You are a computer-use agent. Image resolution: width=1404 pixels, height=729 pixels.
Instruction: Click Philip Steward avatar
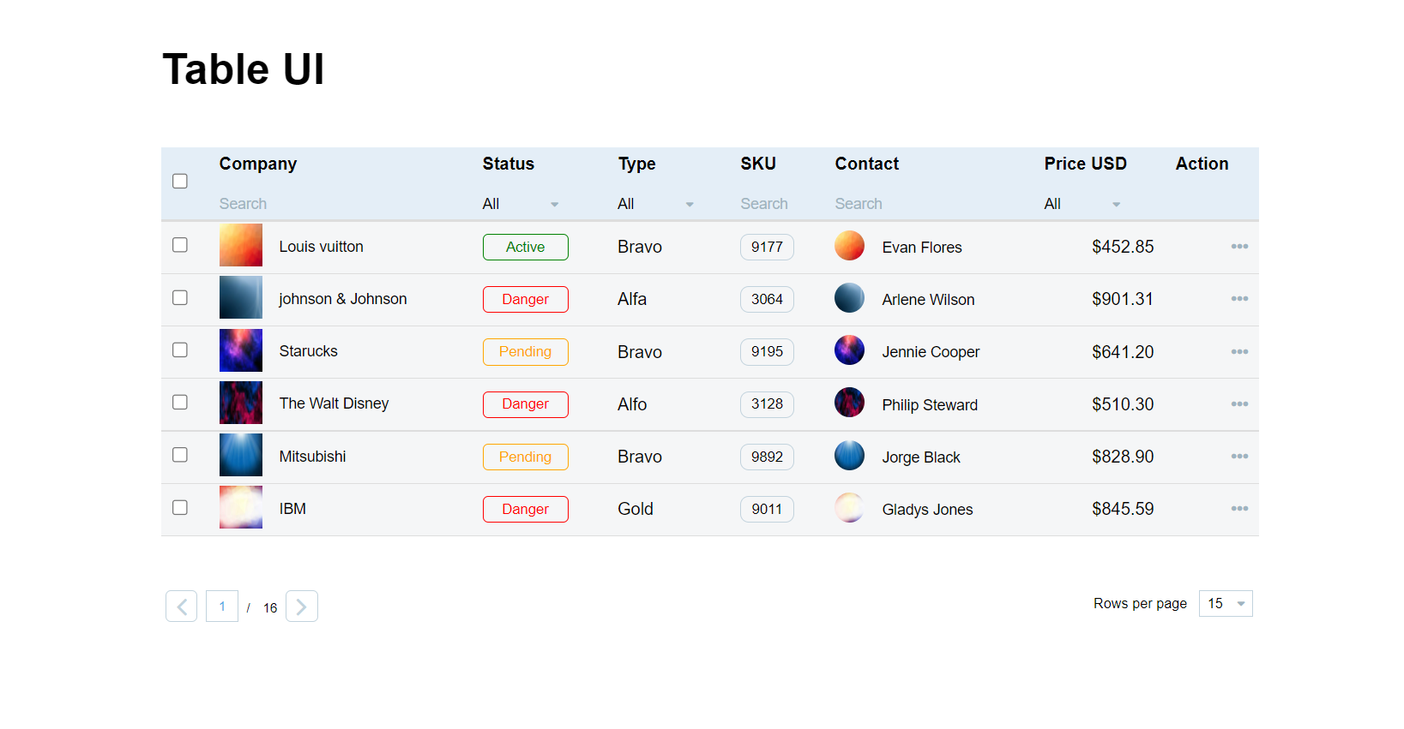(849, 403)
